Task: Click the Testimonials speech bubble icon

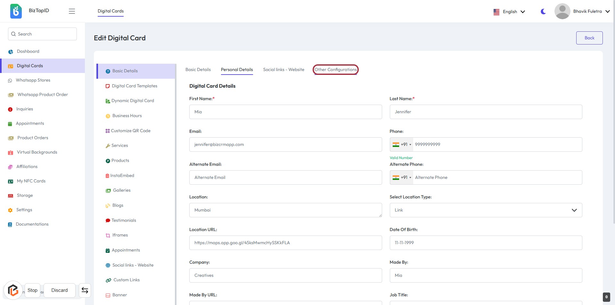Action: [108, 221]
